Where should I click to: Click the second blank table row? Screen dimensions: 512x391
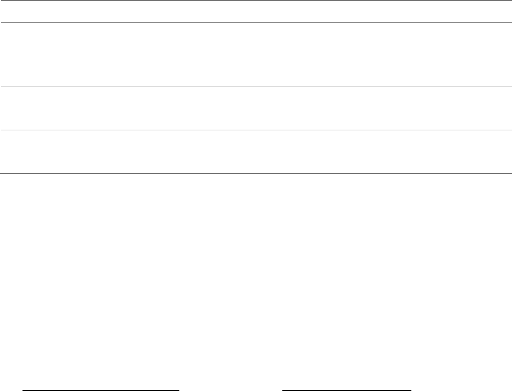[x=256, y=109]
